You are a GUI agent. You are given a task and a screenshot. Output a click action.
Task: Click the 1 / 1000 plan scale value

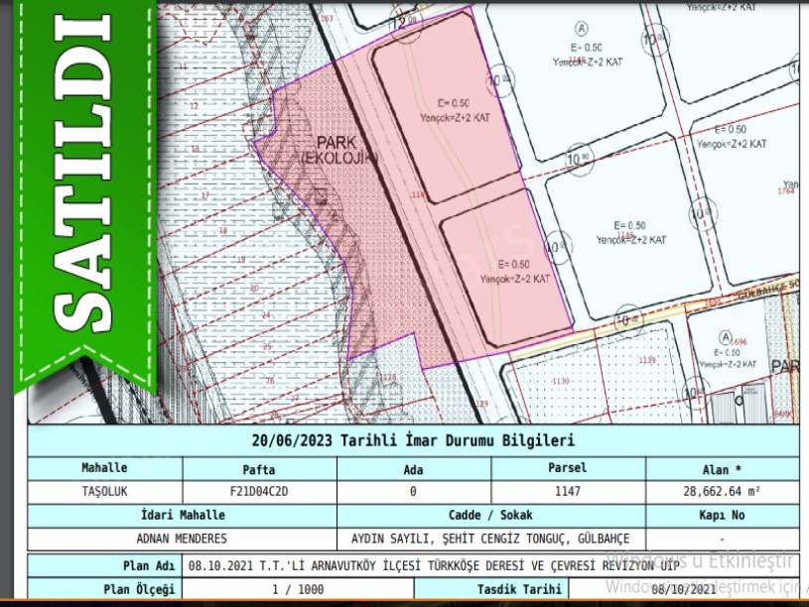click(297, 589)
